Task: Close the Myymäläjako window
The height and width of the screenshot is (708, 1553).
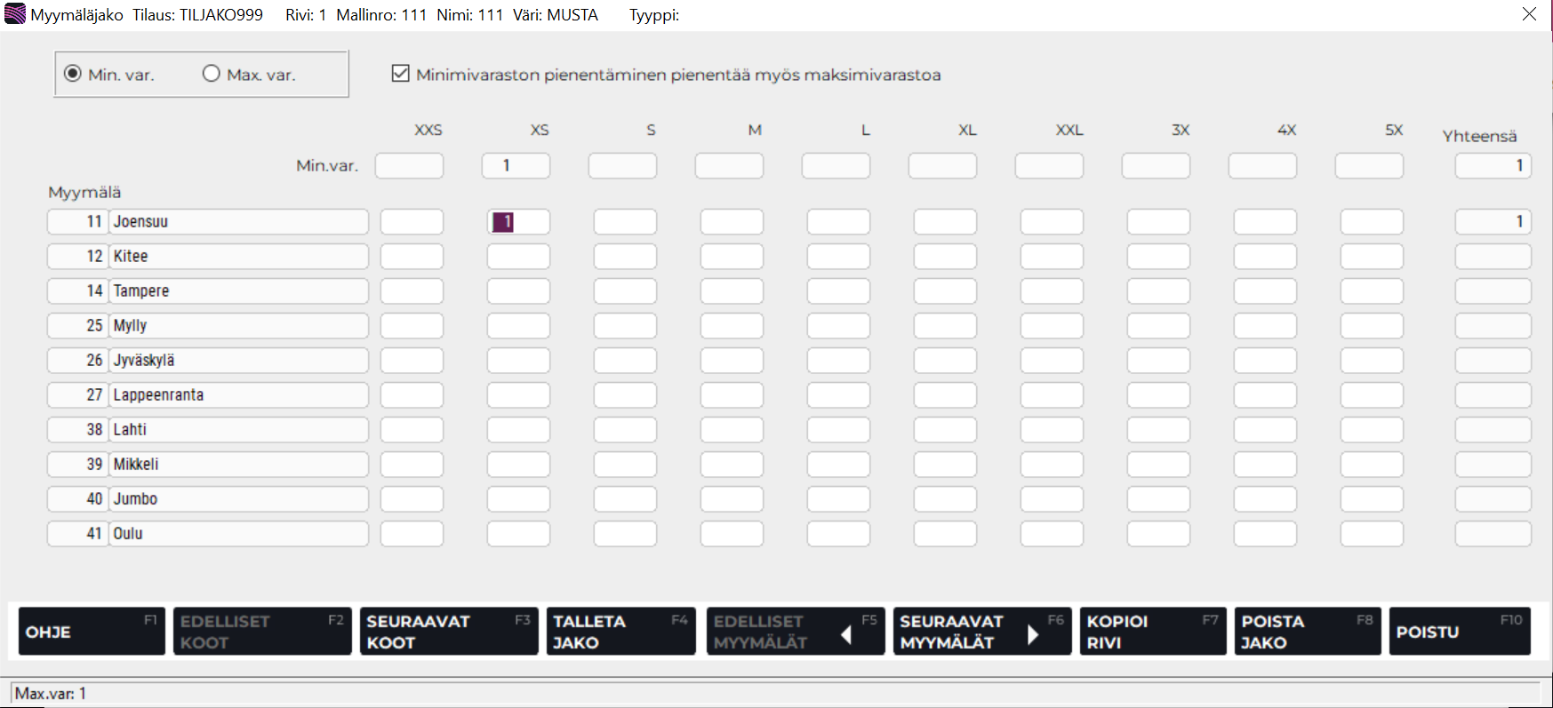Action: click(1529, 14)
